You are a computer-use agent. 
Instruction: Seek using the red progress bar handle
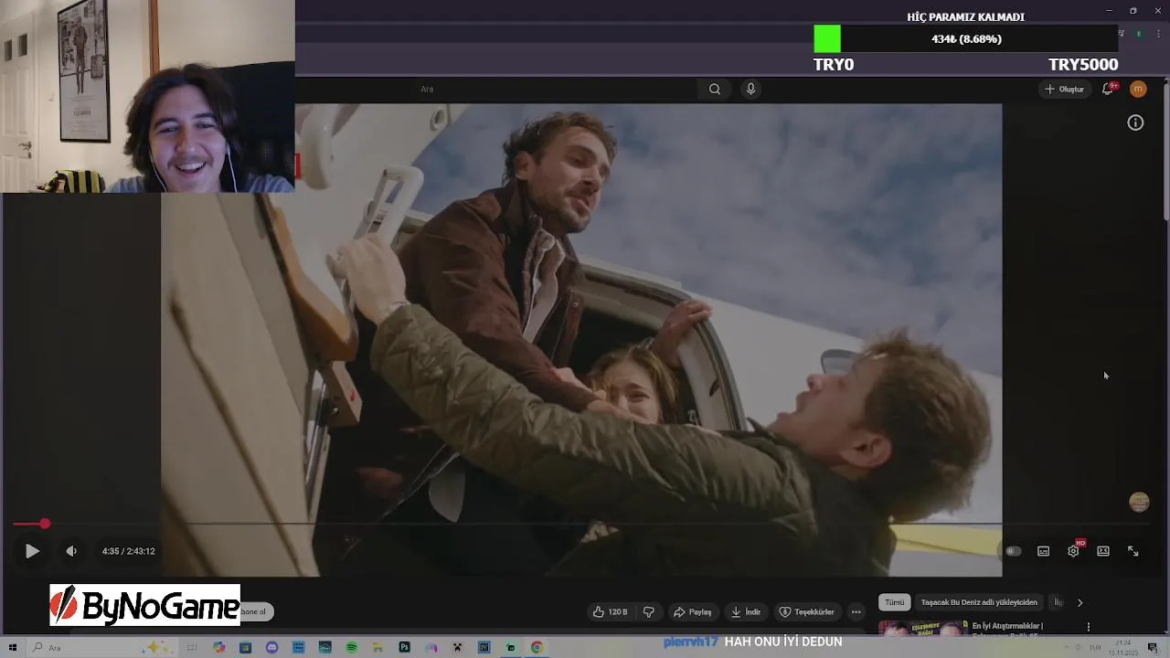pyautogui.click(x=44, y=524)
